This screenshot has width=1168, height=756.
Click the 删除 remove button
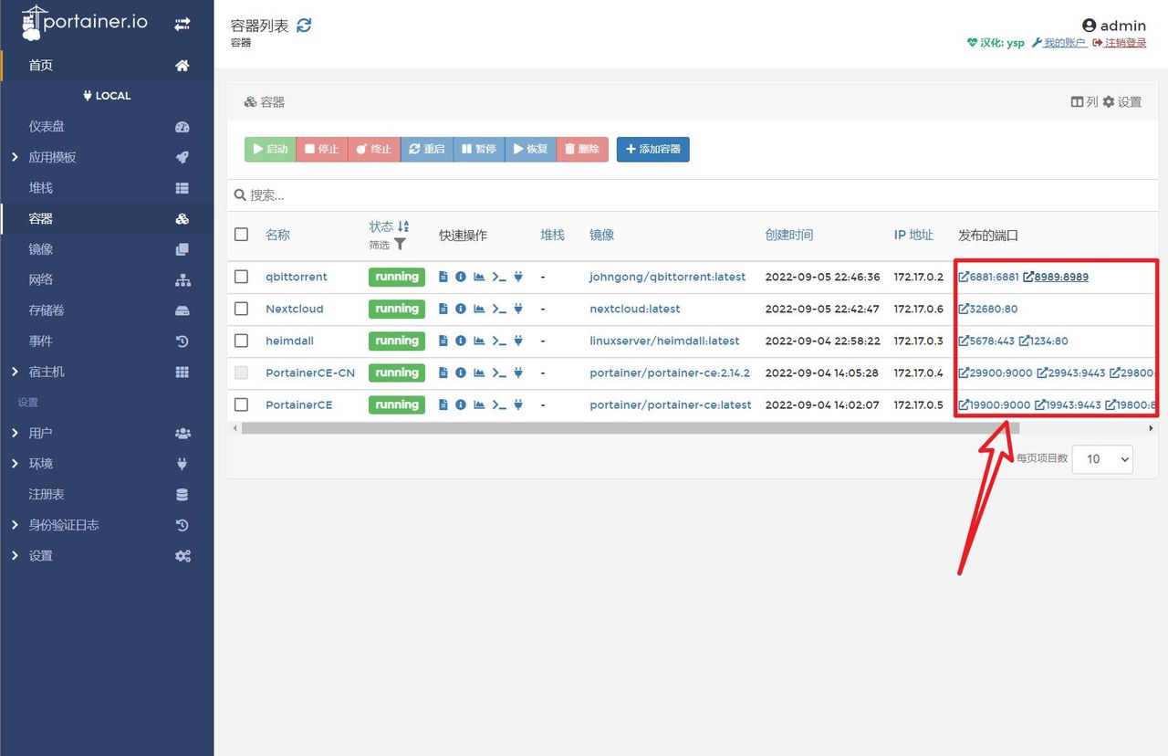tap(582, 149)
